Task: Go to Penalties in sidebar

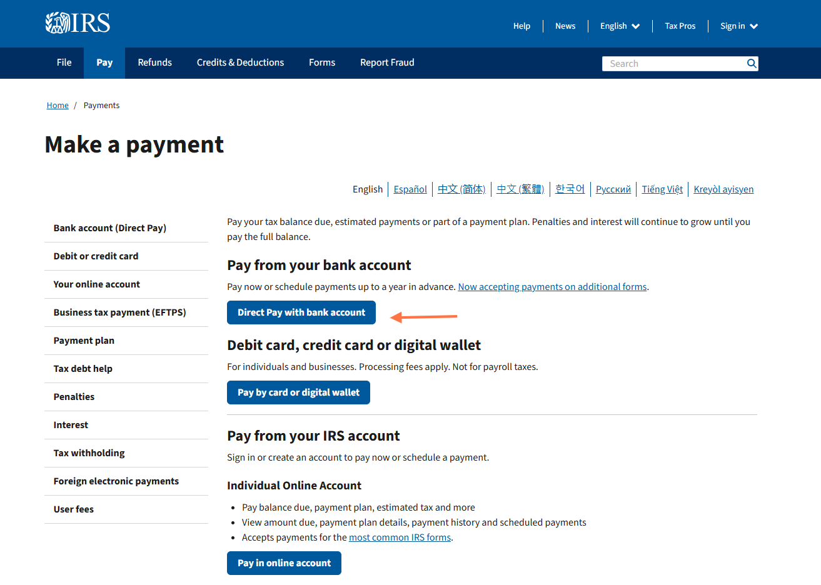Action: point(126,397)
